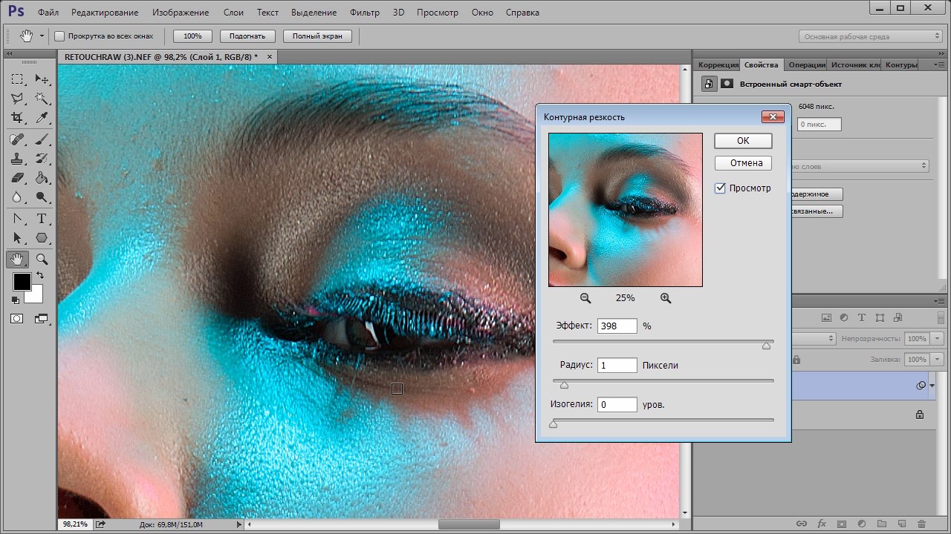Image resolution: width=951 pixels, height=534 pixels.
Task: Toggle the adjustment layer filter
Action: point(844,317)
